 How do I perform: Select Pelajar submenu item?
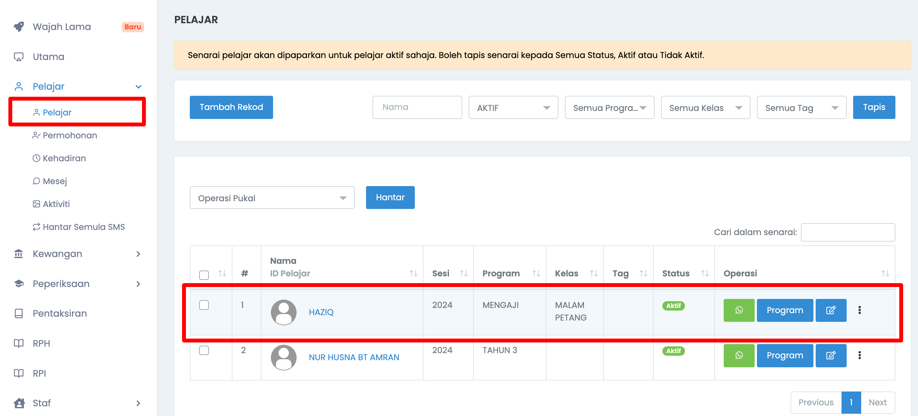point(57,113)
